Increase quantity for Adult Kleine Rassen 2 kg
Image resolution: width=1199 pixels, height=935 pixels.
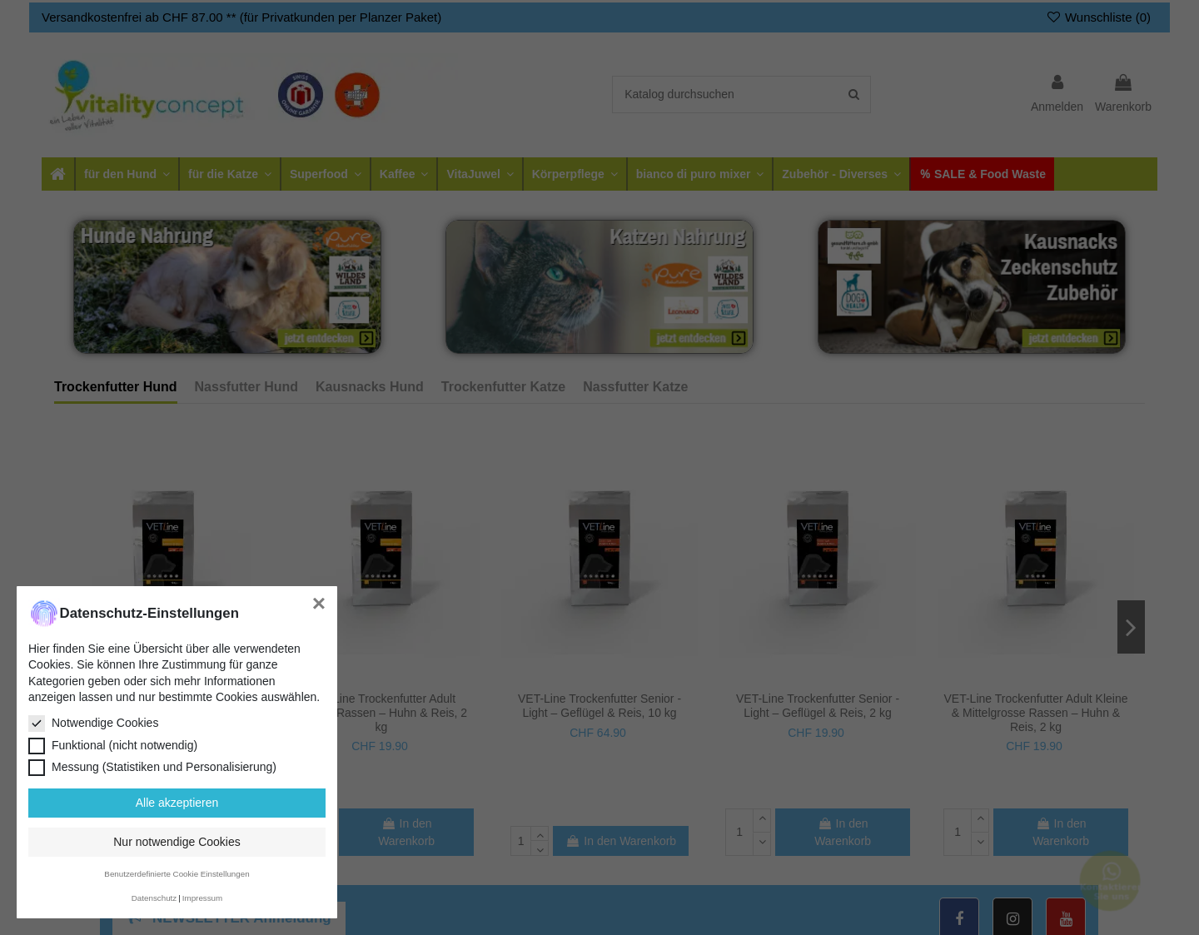(980, 820)
